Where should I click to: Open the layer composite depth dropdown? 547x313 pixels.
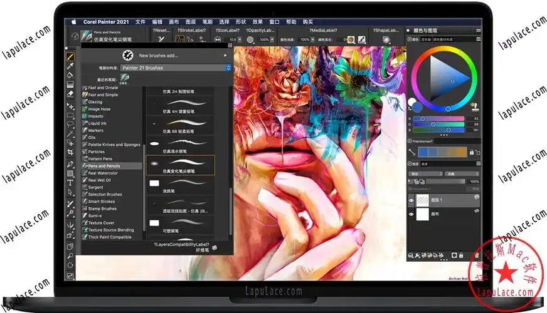(x=462, y=173)
